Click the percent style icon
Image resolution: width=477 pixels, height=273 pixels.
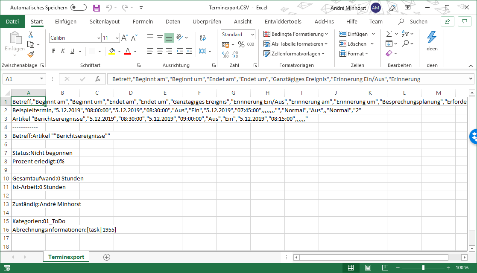(x=241, y=44)
